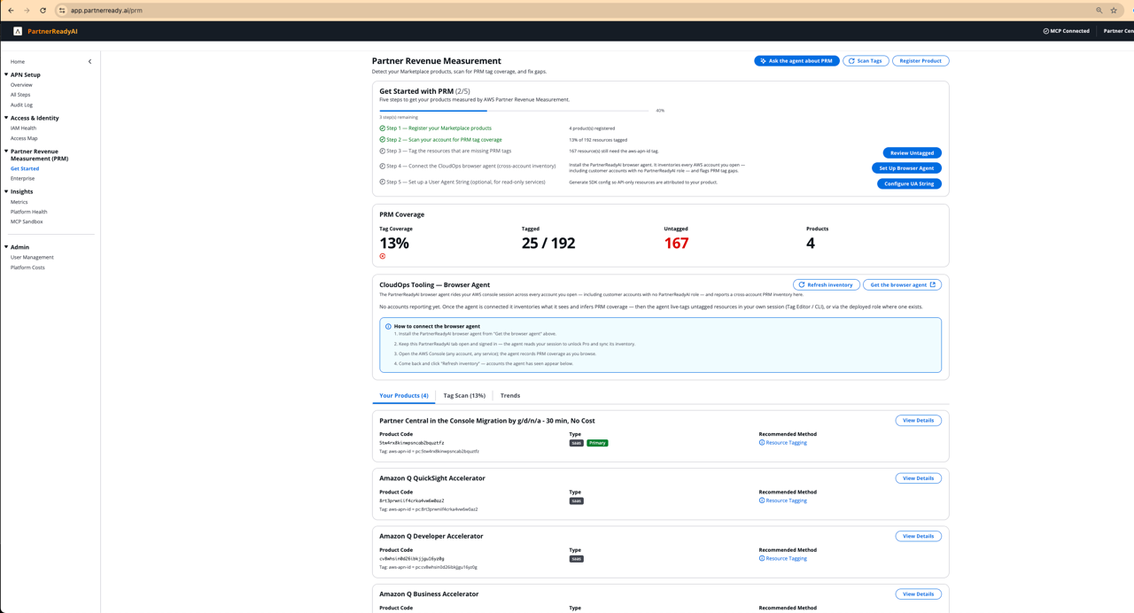Click Step 1 Register your Marketplace products

pos(439,128)
